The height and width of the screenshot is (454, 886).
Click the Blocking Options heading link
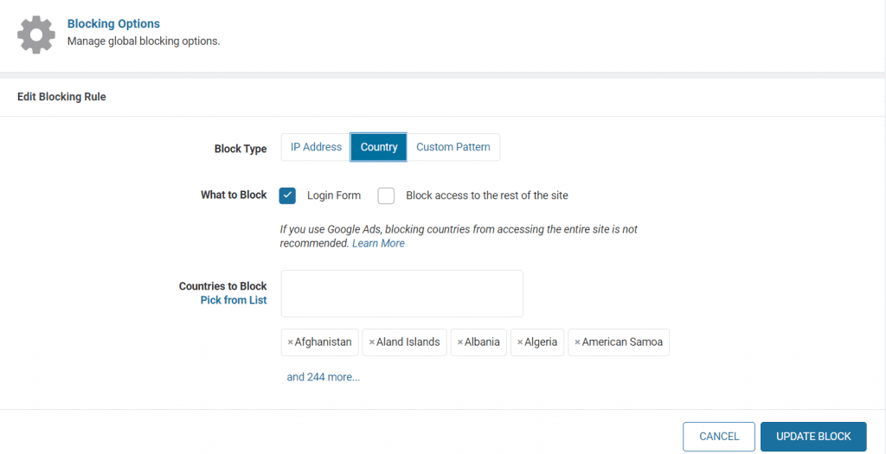(113, 24)
